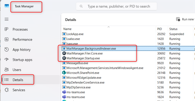This screenshot has height=101, width=195.
Task: Select the MailManager.BackgroundIndexer.exe row
Action: pyautogui.click(x=91, y=48)
